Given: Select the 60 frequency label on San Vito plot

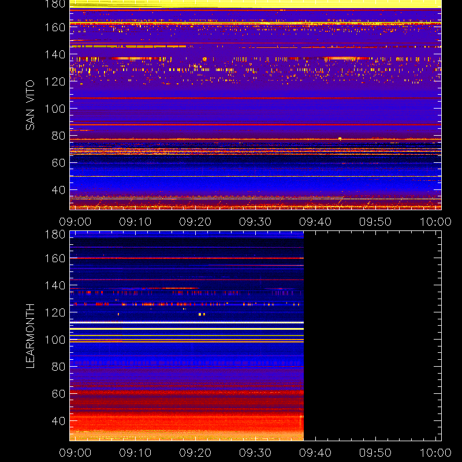Looking at the screenshot, I should [59, 163].
